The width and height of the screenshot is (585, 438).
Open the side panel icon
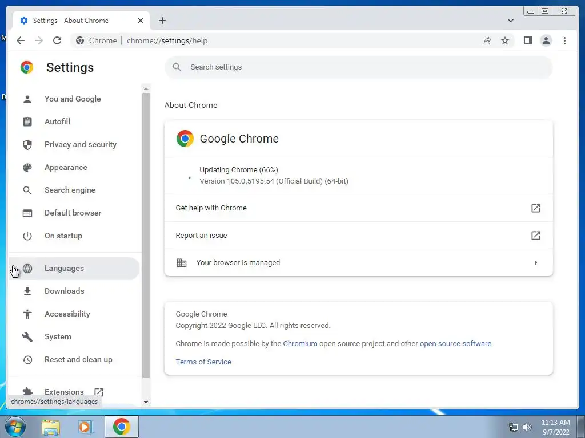(x=527, y=40)
